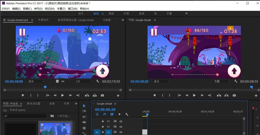This screenshot has width=260, height=135.
Task: Add marker in timeline panel
Action: (120, 114)
